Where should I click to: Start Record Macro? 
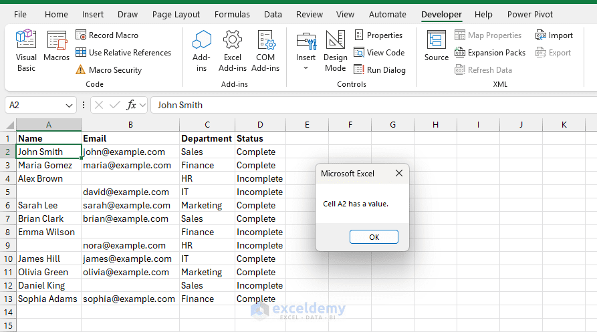point(107,35)
